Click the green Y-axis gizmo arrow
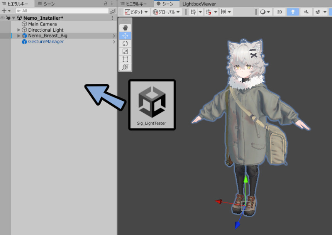The width and height of the screenshot is (332, 235). tap(246, 179)
